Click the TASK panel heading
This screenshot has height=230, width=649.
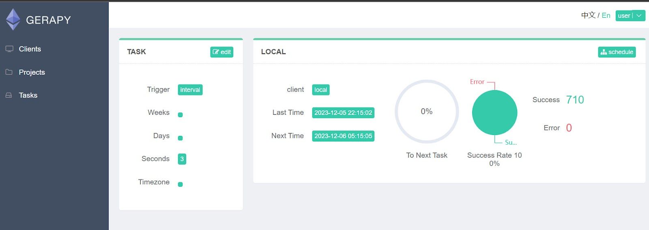click(x=136, y=52)
